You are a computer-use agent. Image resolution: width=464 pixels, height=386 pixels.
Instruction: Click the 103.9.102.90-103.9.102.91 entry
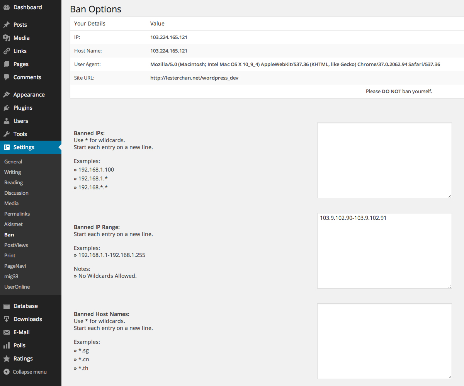pos(353,218)
